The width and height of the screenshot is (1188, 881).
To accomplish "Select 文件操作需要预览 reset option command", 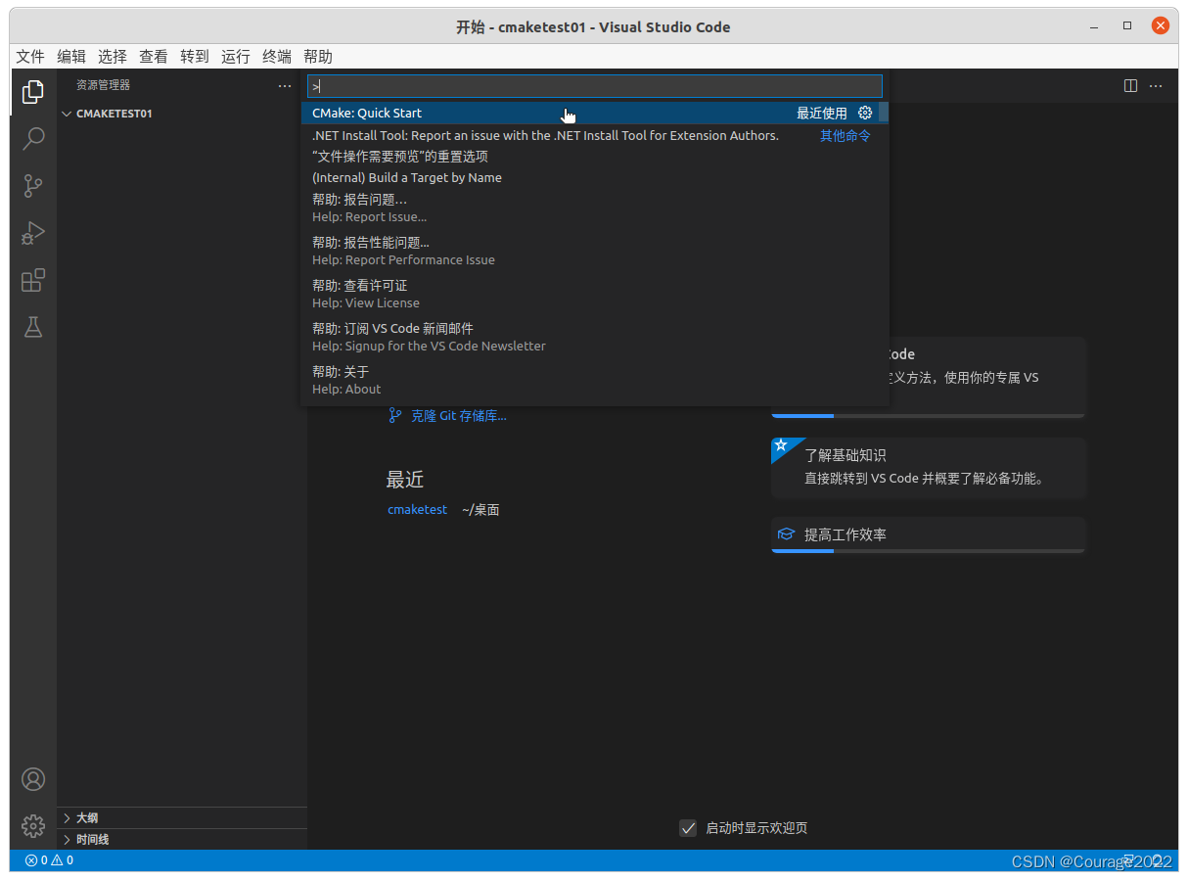I will (590, 157).
